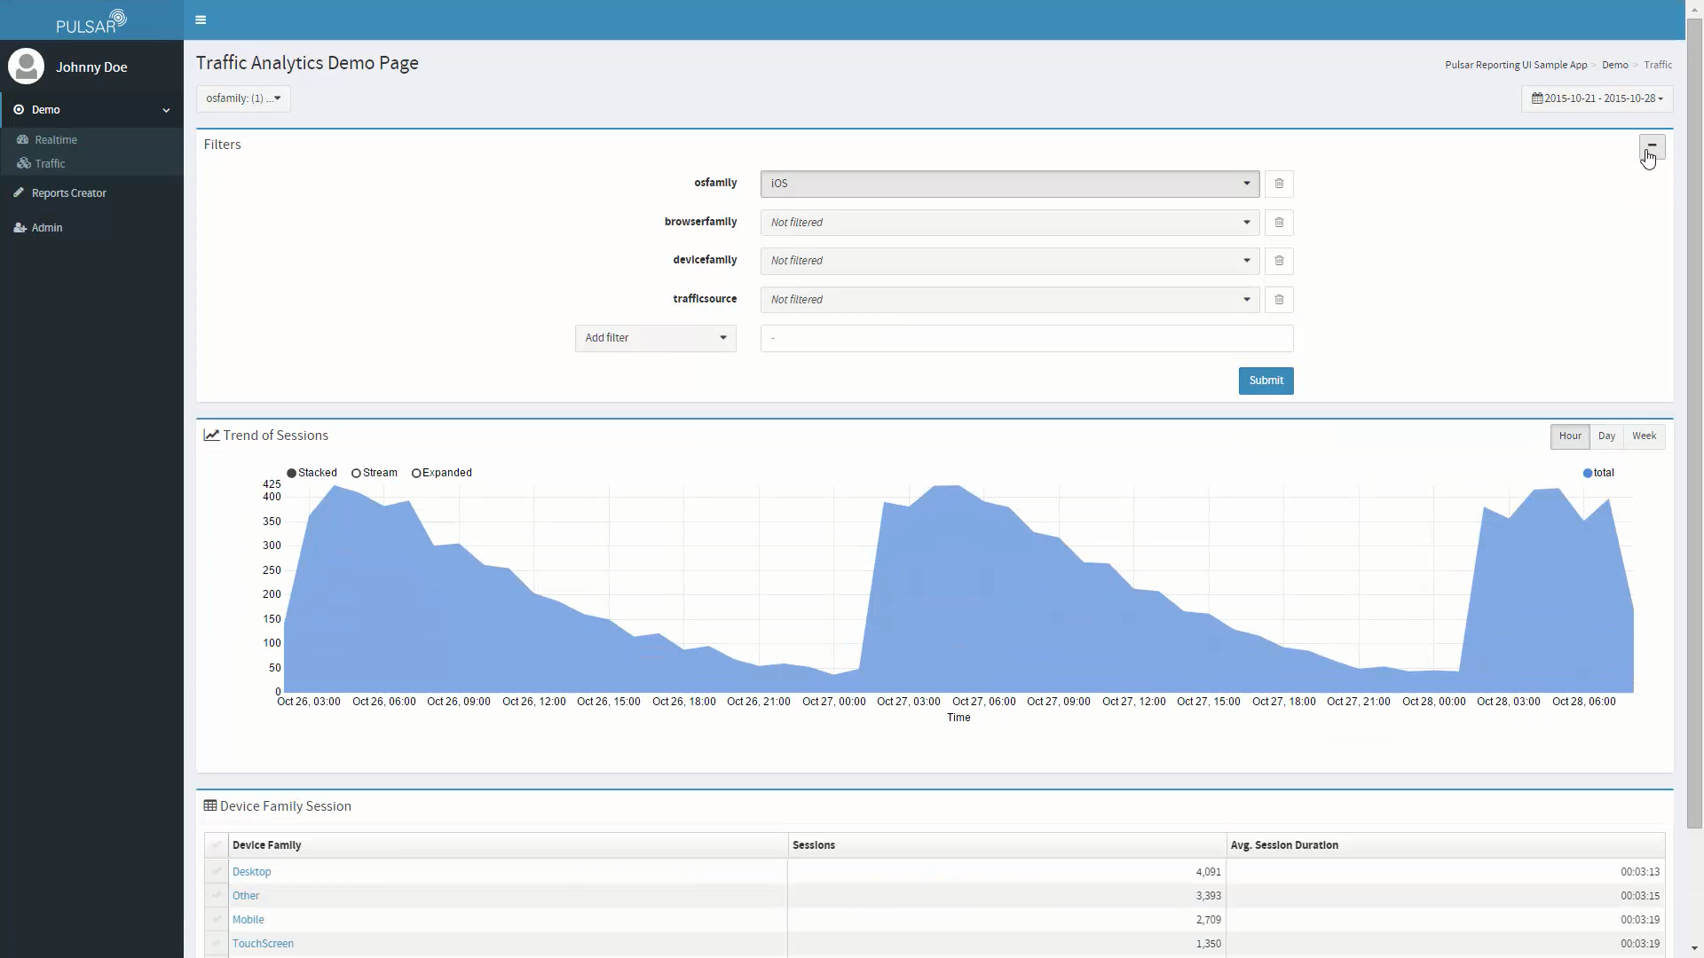The height and width of the screenshot is (958, 1704).
Task: Open the Traffic page in sidebar
Action: tap(50, 164)
